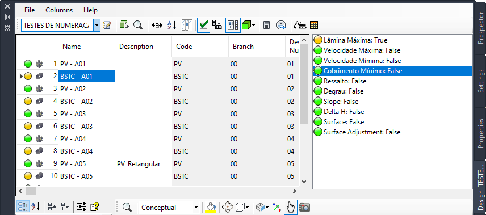486x215 pixels.
Task: Click the edit notepad icon in toolbar
Action: [107, 25]
